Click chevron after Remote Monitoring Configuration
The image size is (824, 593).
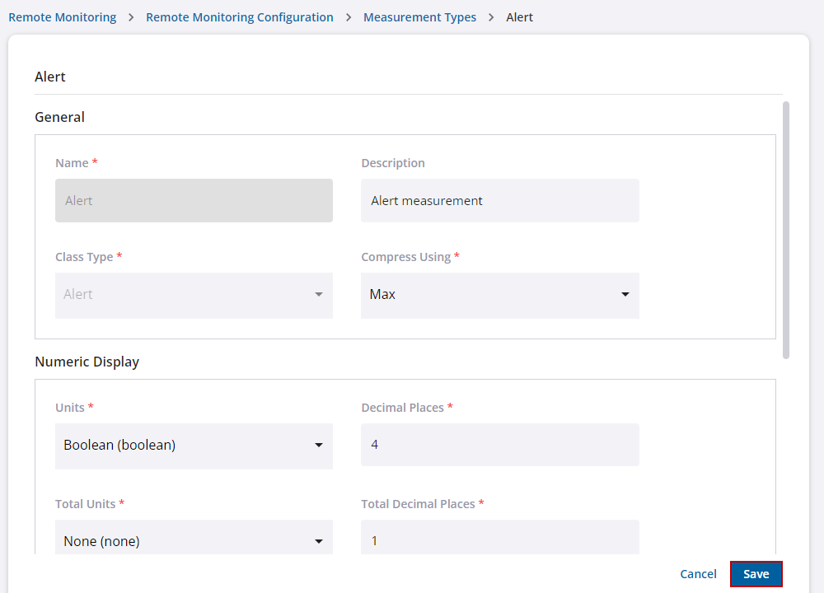(349, 17)
